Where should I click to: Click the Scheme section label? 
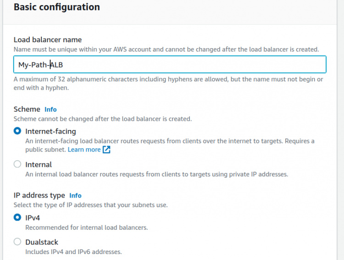pyautogui.click(x=27, y=109)
